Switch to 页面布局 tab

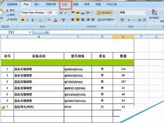coord(51,4)
